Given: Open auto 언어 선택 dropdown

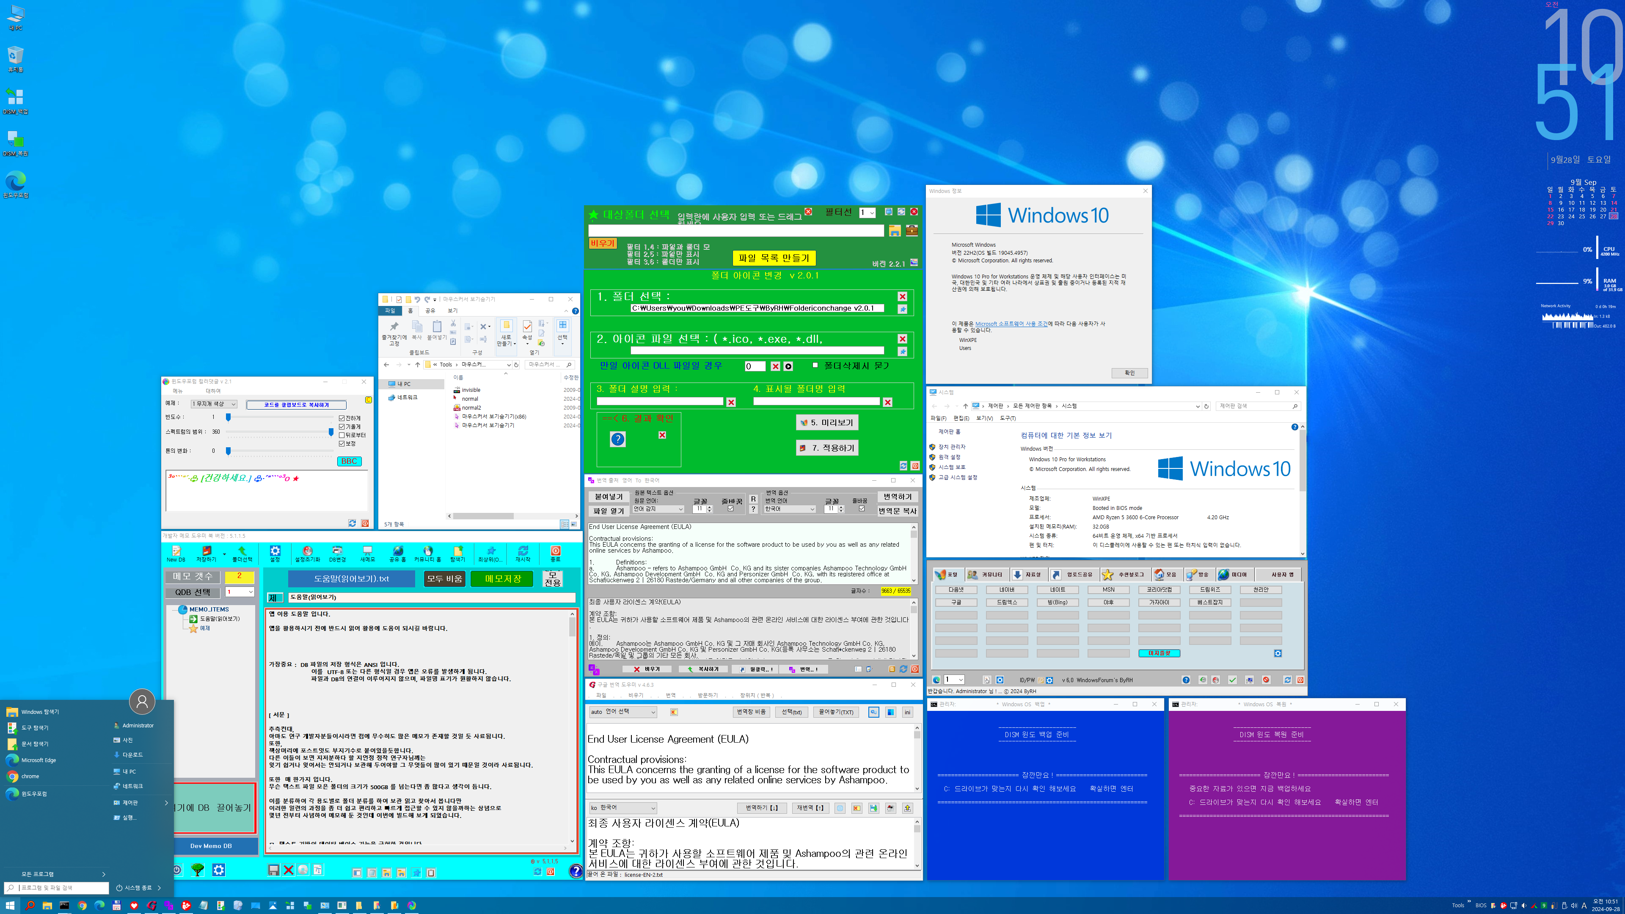Looking at the screenshot, I should point(623,712).
